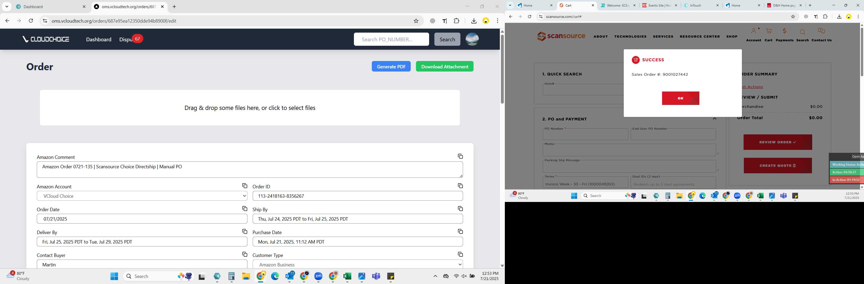Image resolution: width=864 pixels, height=284 pixels.
Task: Bookmark the OMS order page with star
Action: point(416,21)
